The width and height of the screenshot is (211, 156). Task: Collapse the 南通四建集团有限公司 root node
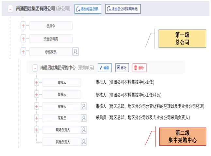click(10, 9)
